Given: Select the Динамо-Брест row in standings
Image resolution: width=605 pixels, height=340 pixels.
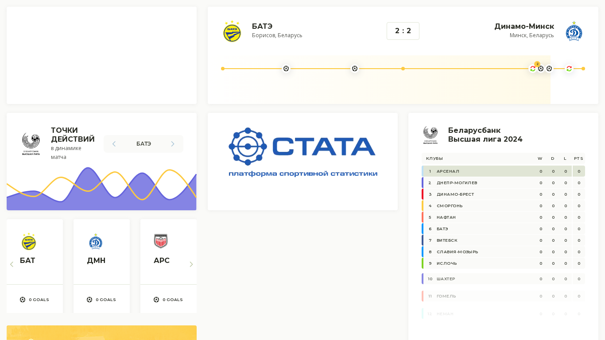Looking at the screenshot, I should pyautogui.click(x=503, y=194).
